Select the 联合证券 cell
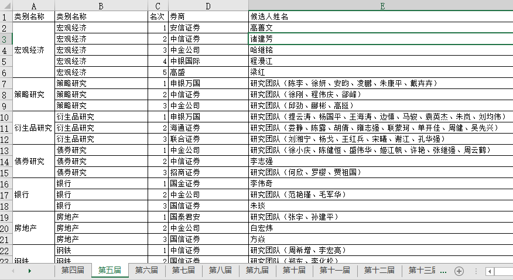Viewport: 513px width, 280px height. click(x=208, y=139)
